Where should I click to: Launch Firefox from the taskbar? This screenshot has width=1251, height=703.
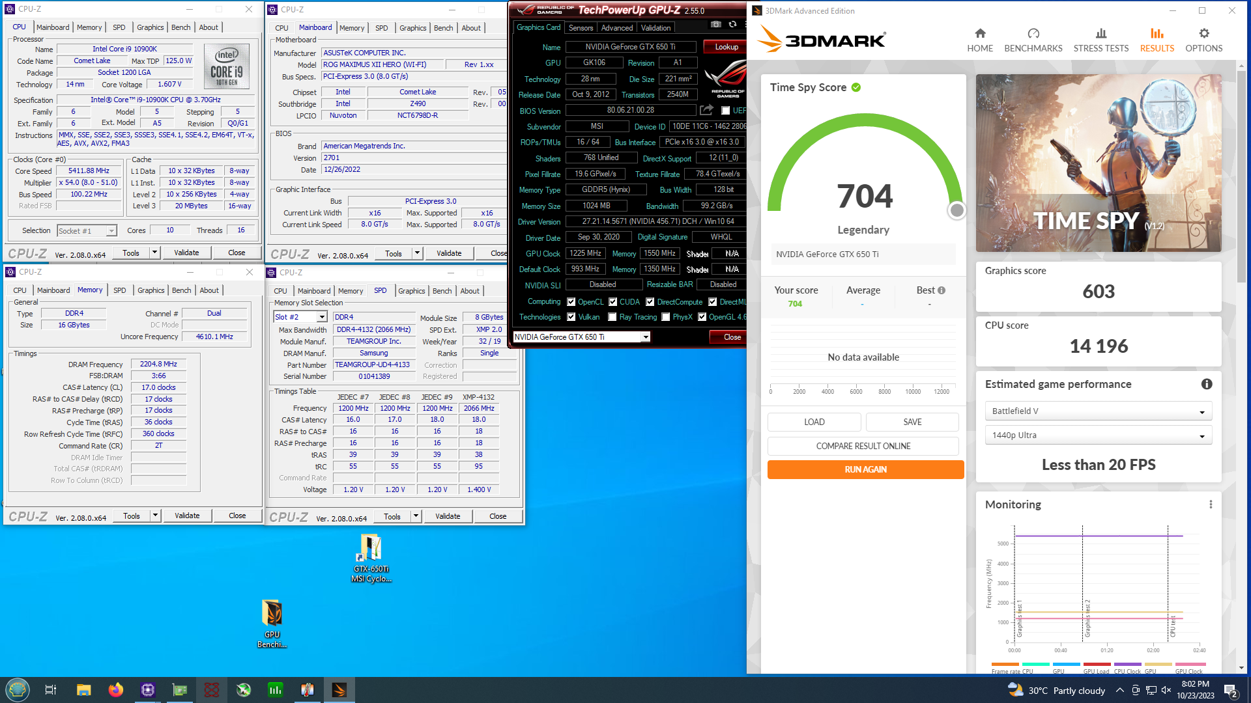116,690
